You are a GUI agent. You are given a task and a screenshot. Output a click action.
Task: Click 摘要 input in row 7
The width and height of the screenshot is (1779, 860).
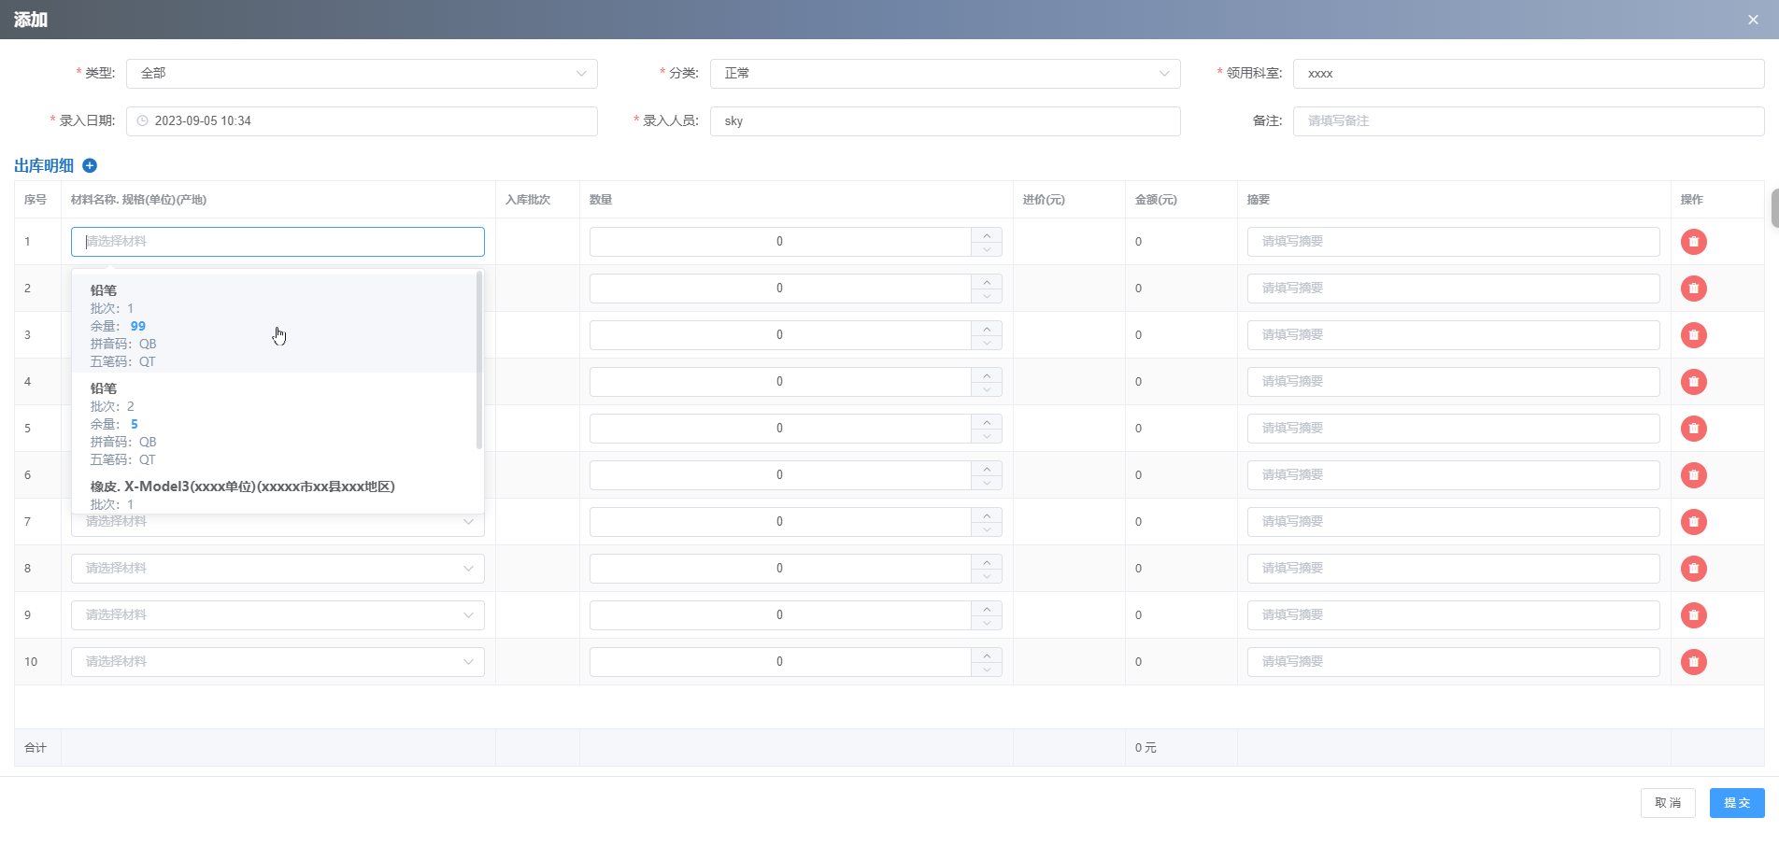pos(1453,522)
